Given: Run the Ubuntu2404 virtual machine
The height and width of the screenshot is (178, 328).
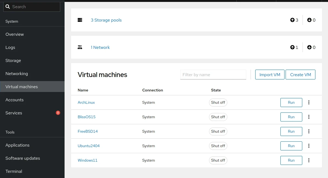Looking at the screenshot, I should pyautogui.click(x=291, y=146).
